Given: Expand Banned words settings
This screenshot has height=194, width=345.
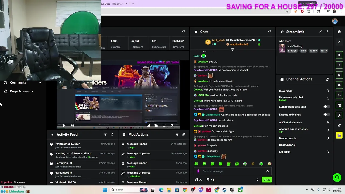Looking at the screenshot, I should (328, 138).
